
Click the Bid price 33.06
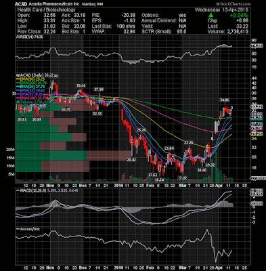[x=80, y=26]
